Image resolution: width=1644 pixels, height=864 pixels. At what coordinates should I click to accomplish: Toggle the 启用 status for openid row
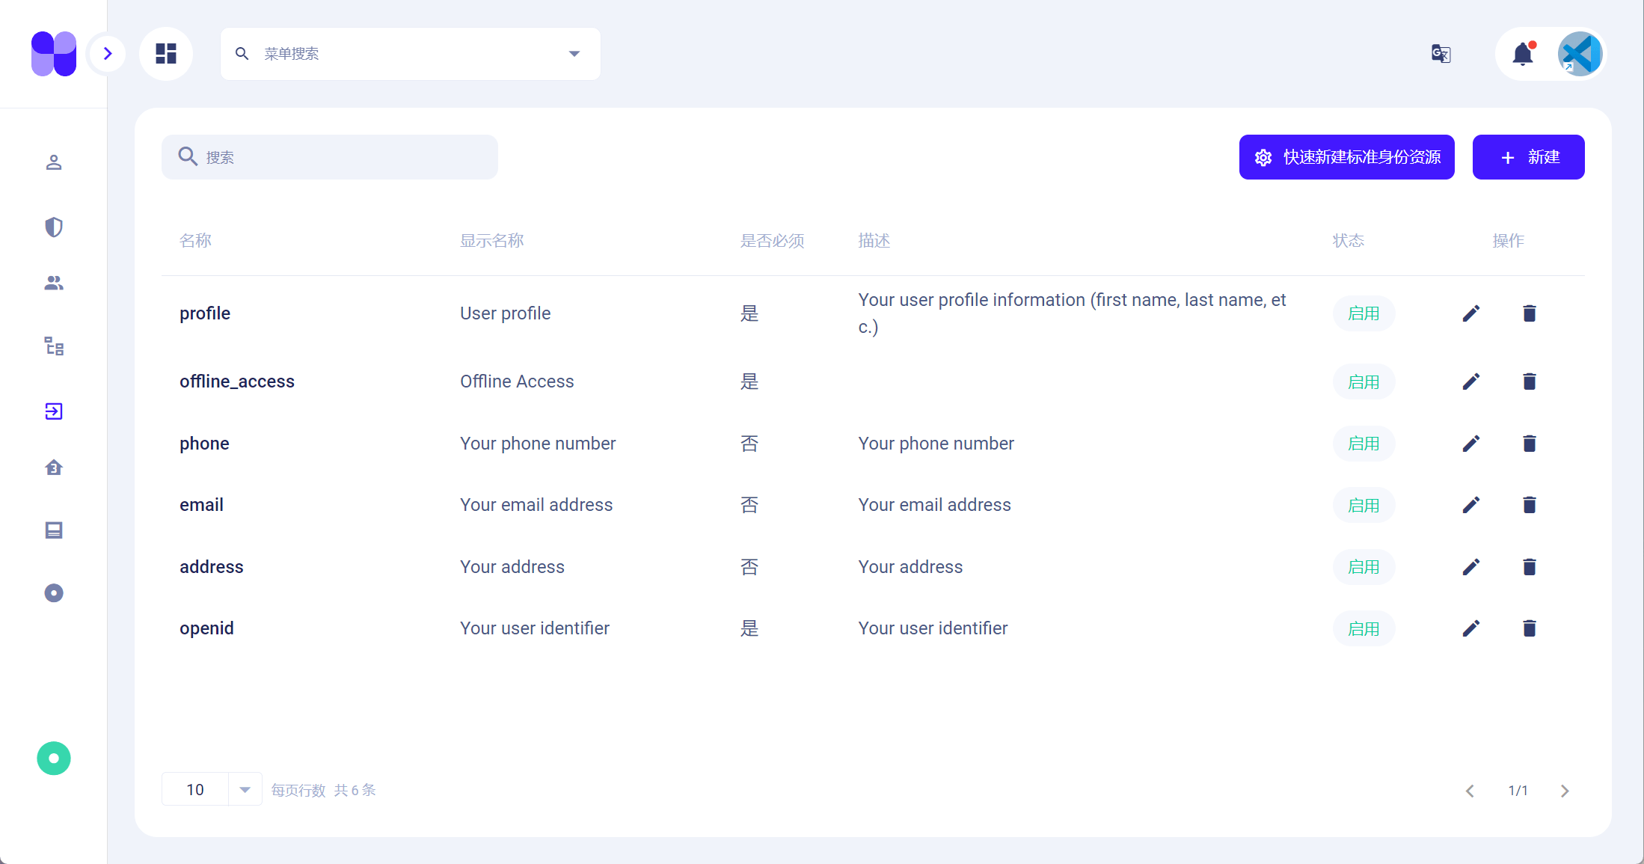click(1364, 628)
